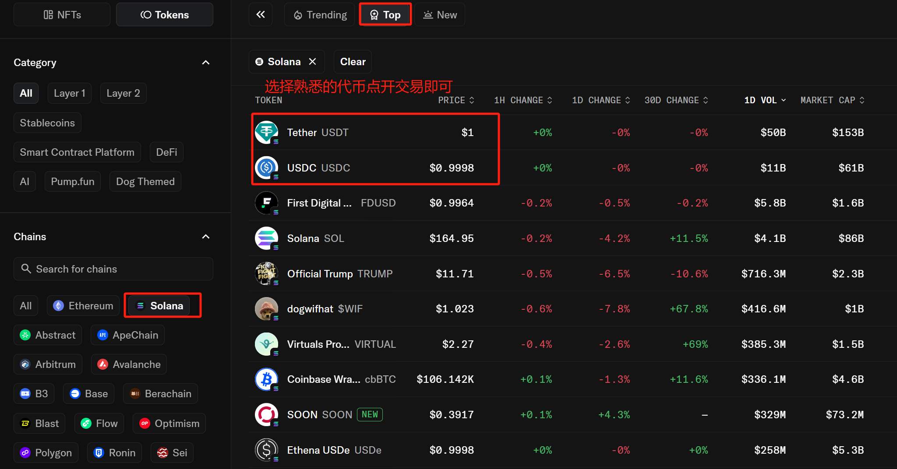Select the Blast chain filter

pyautogui.click(x=39, y=423)
